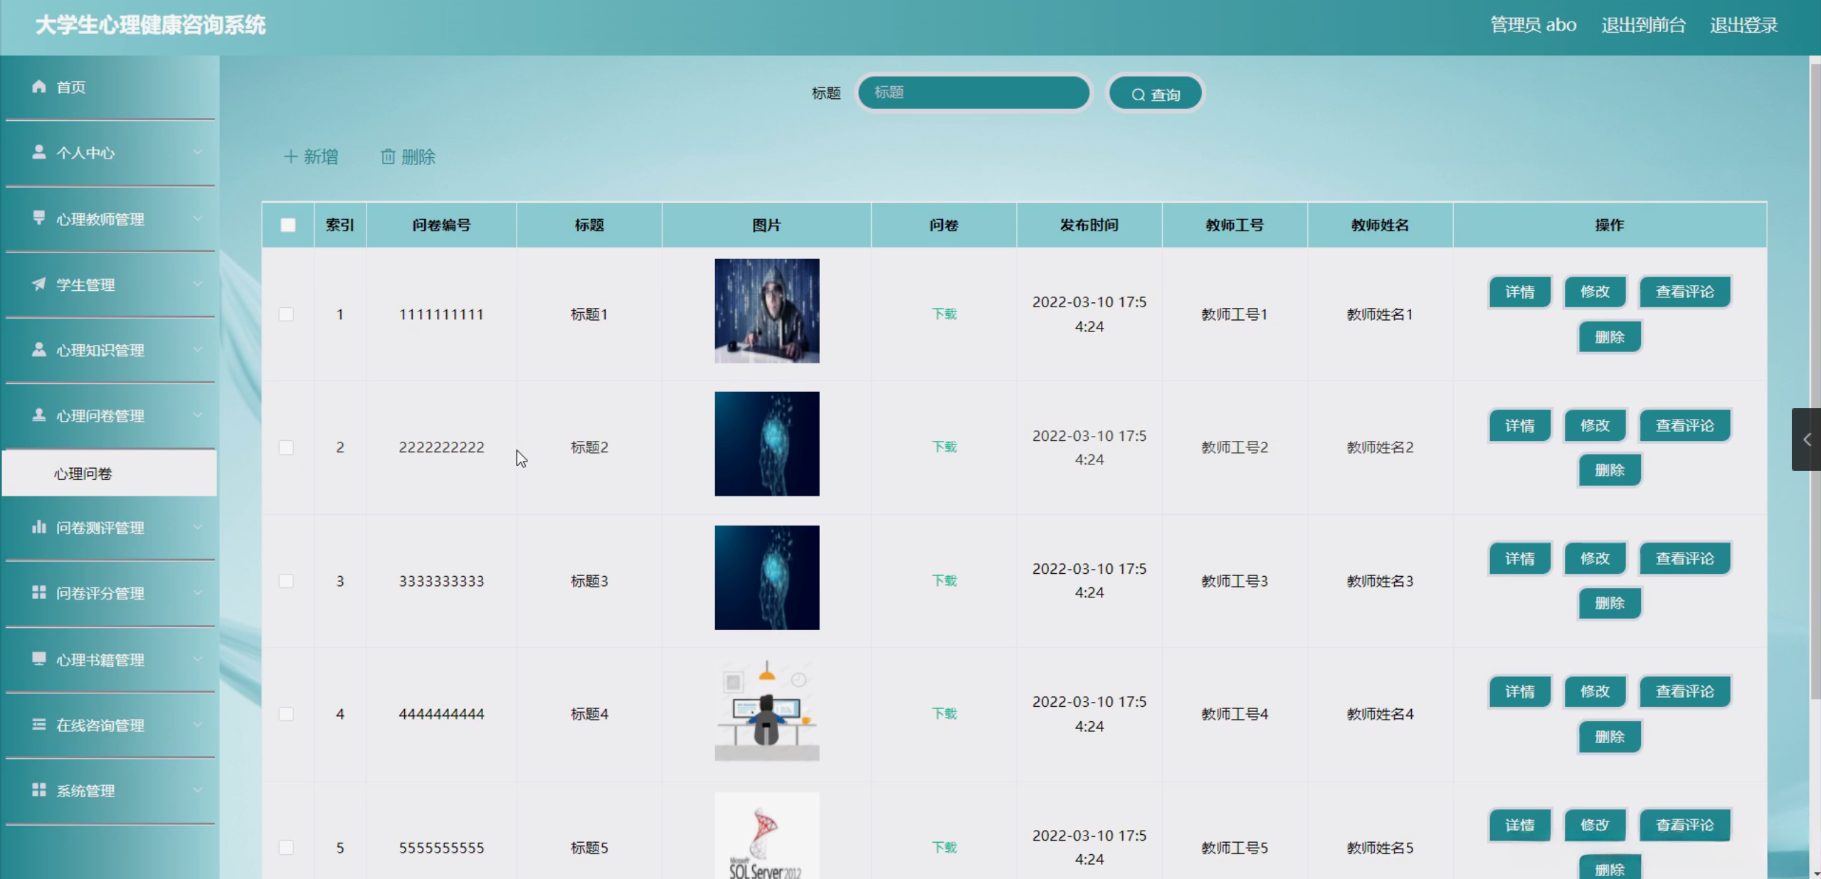Viewport: 1821px width, 879px height.
Task: Click the paper plane icon for 学生管理
Action: (39, 284)
